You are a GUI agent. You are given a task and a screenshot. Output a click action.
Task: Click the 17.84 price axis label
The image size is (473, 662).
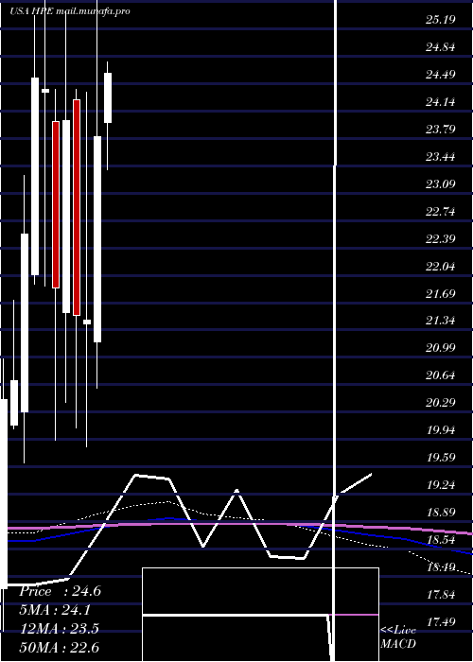click(x=441, y=595)
